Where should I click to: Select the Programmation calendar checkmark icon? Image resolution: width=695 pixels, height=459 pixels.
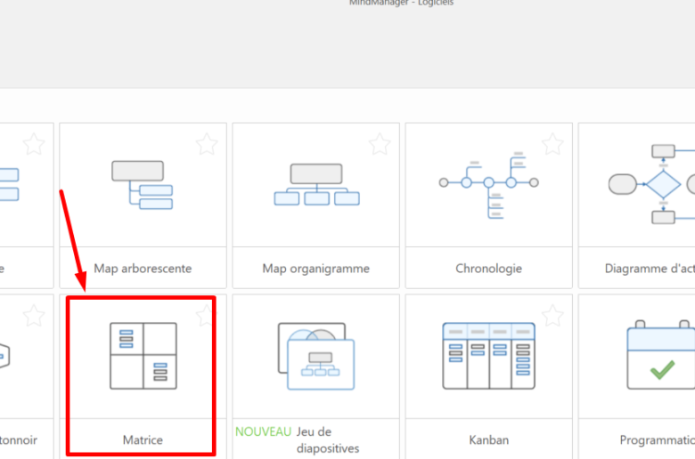click(660, 356)
